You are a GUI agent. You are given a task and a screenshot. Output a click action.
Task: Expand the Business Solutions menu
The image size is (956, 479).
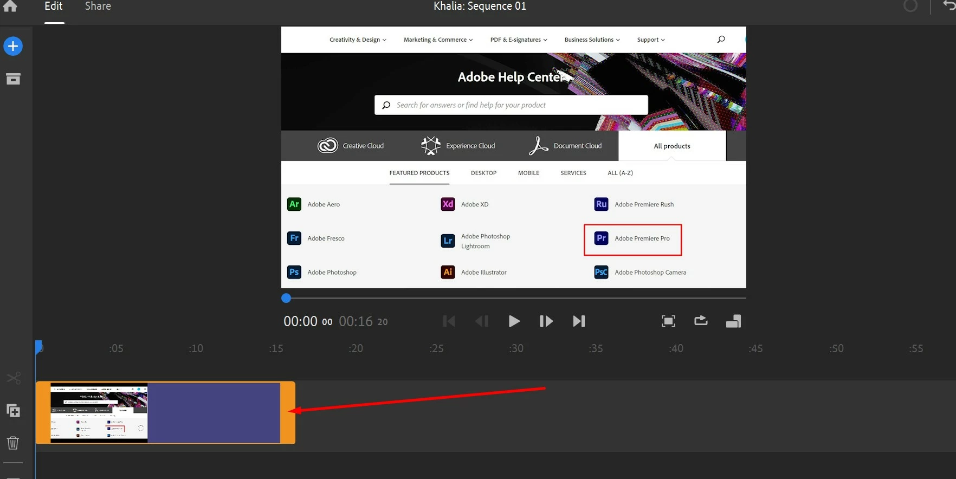tap(592, 40)
